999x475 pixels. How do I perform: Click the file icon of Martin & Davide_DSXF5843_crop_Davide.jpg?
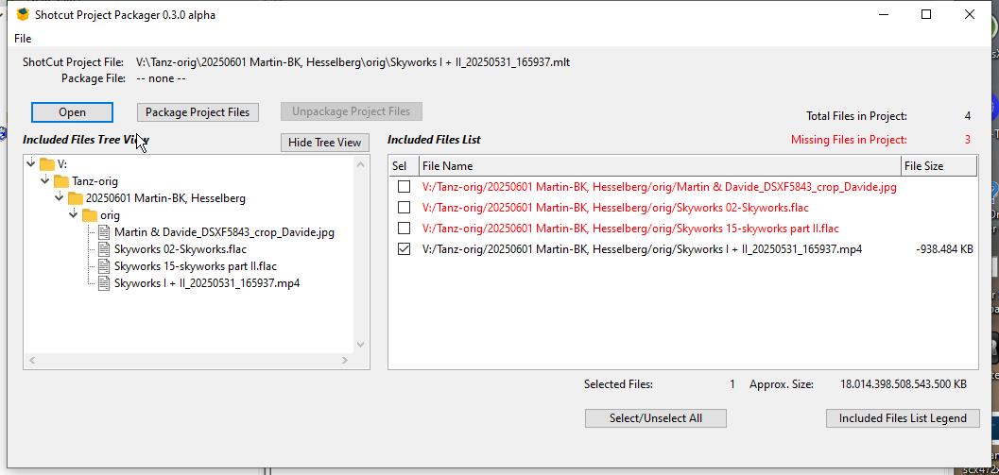[105, 232]
